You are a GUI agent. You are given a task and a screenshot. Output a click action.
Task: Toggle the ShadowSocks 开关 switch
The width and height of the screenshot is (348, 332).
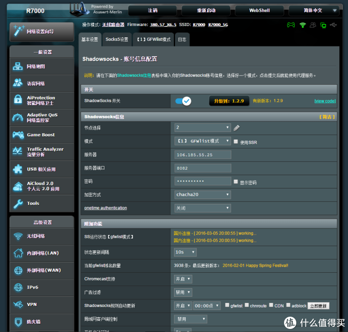pyautogui.click(x=183, y=101)
